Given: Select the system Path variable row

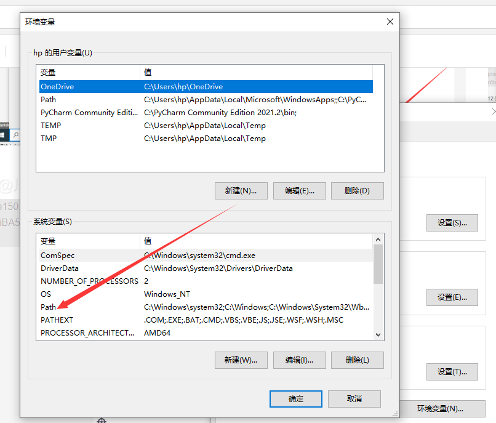Looking at the screenshot, I should [206, 307].
